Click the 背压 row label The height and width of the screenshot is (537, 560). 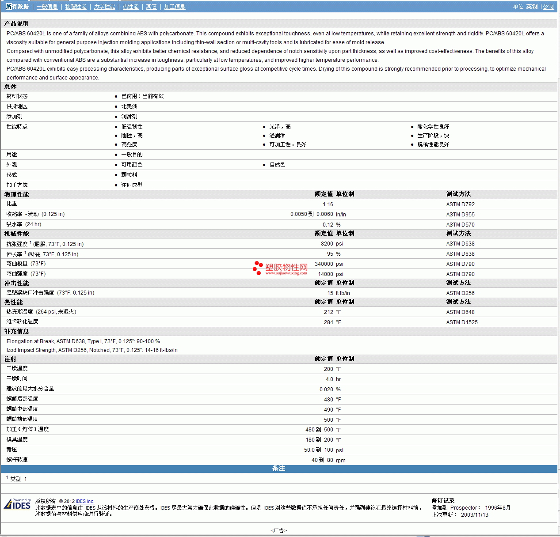(11, 450)
